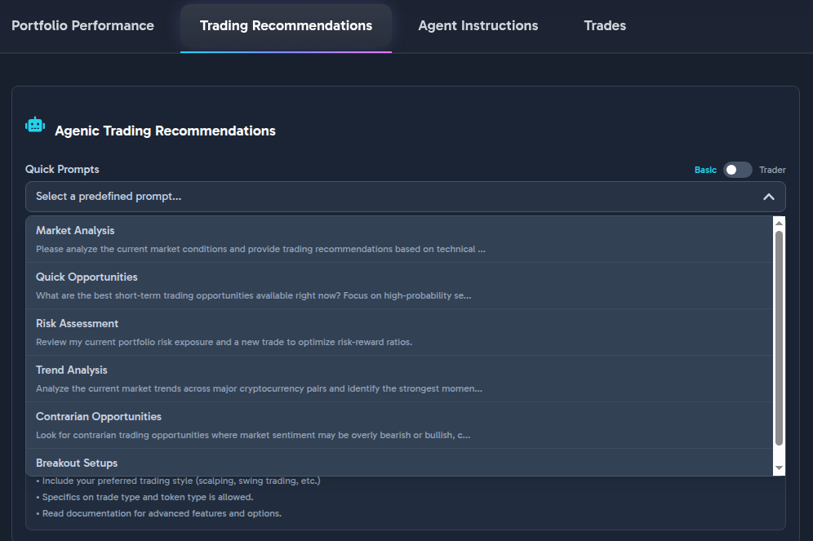Go to the Trades tab
The height and width of the screenshot is (541, 813).
click(605, 25)
